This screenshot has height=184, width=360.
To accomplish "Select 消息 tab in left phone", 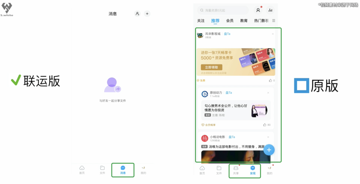I will [123, 170].
